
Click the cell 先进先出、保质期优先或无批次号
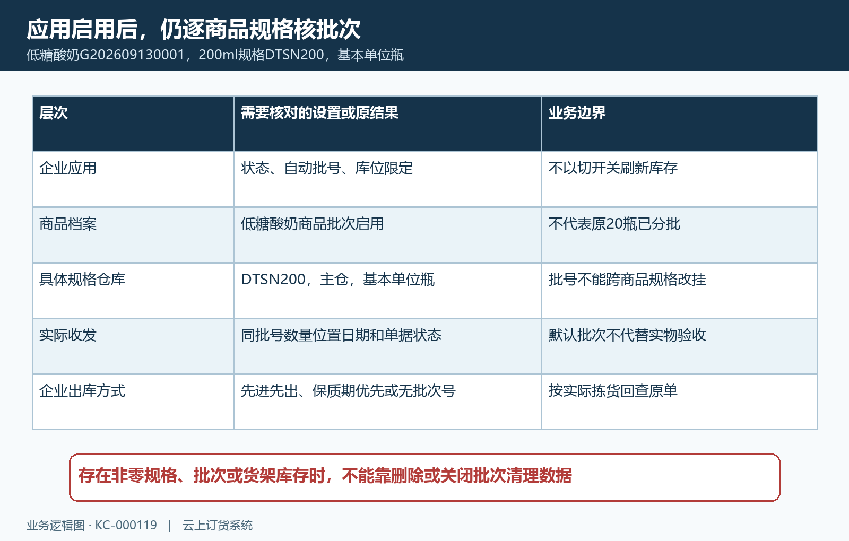(387, 402)
